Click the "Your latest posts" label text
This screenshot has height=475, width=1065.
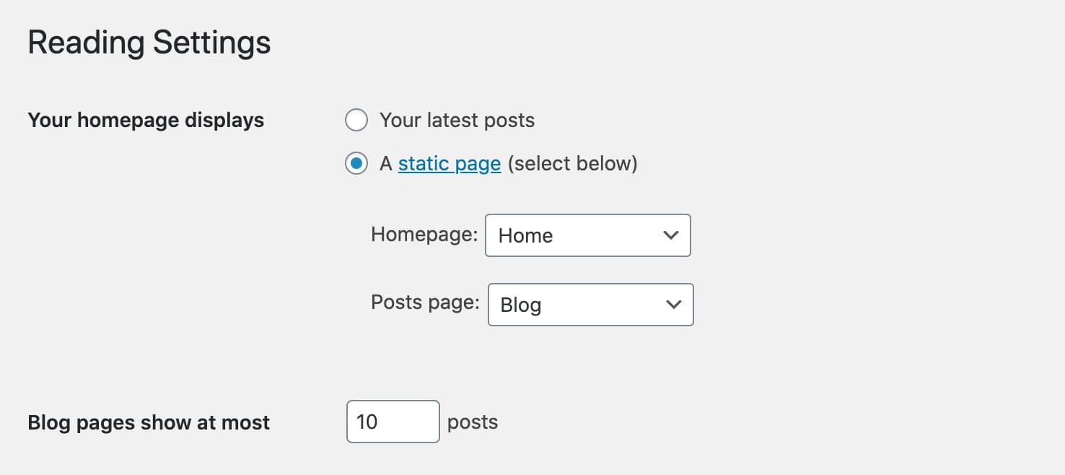456,120
